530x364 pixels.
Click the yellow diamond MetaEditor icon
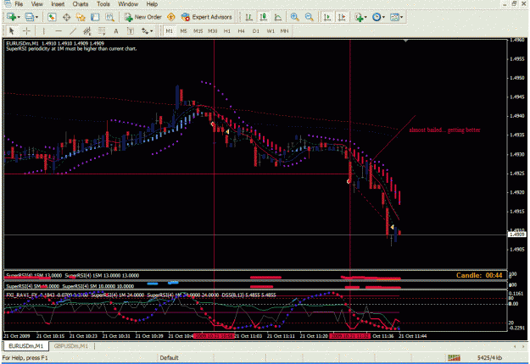point(171,17)
